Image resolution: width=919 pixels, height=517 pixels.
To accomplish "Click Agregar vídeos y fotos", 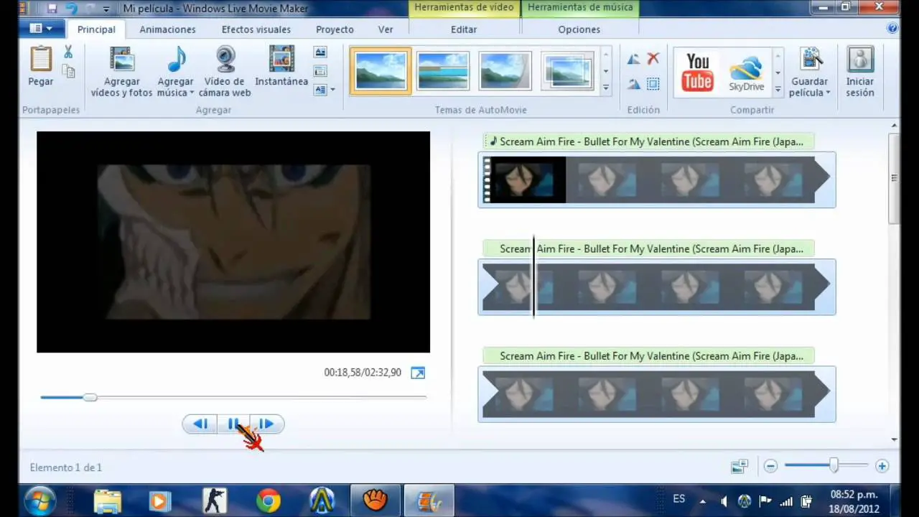I will tap(122, 72).
